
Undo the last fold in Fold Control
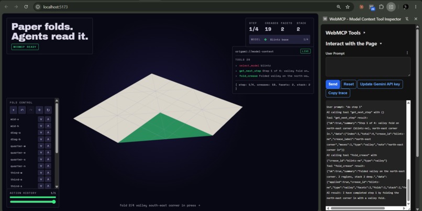pos(22,110)
